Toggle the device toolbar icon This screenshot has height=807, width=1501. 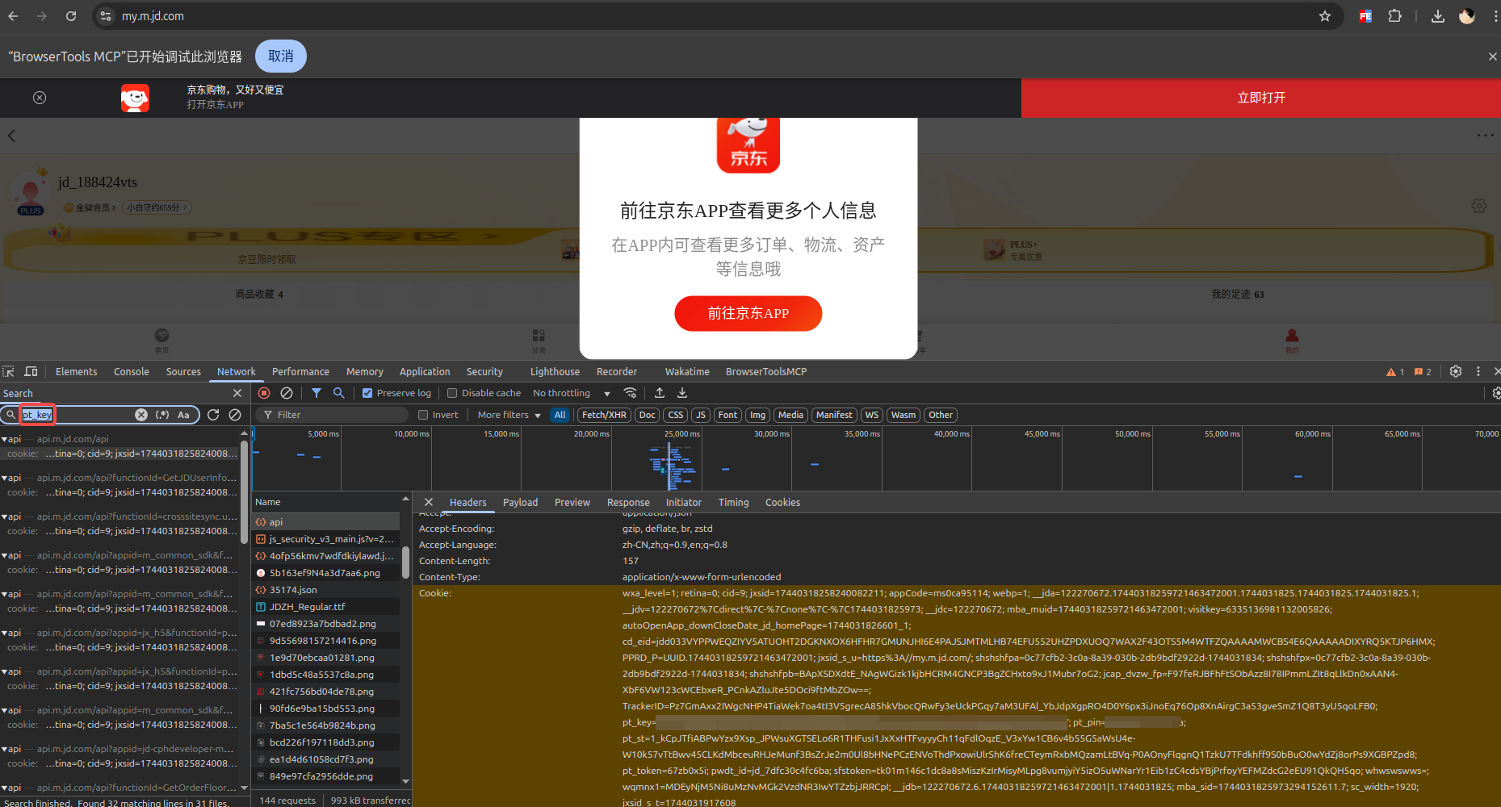coord(31,371)
